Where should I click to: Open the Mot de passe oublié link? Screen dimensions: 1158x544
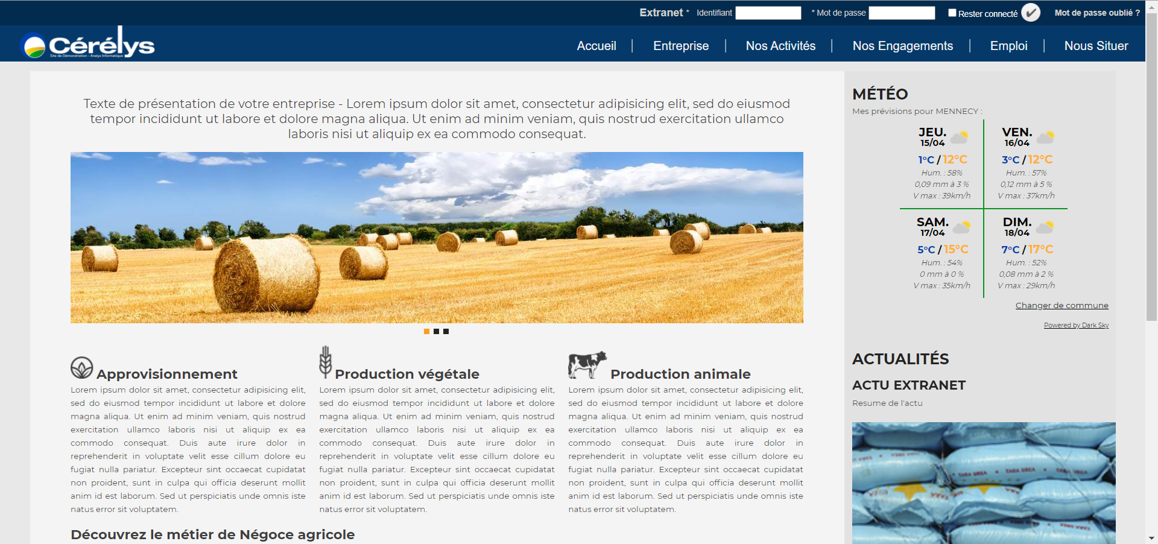pos(1096,13)
